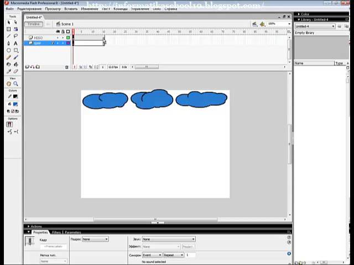Open the Library document dropdown Untitled-4
354x265 pixels.
[315, 26]
